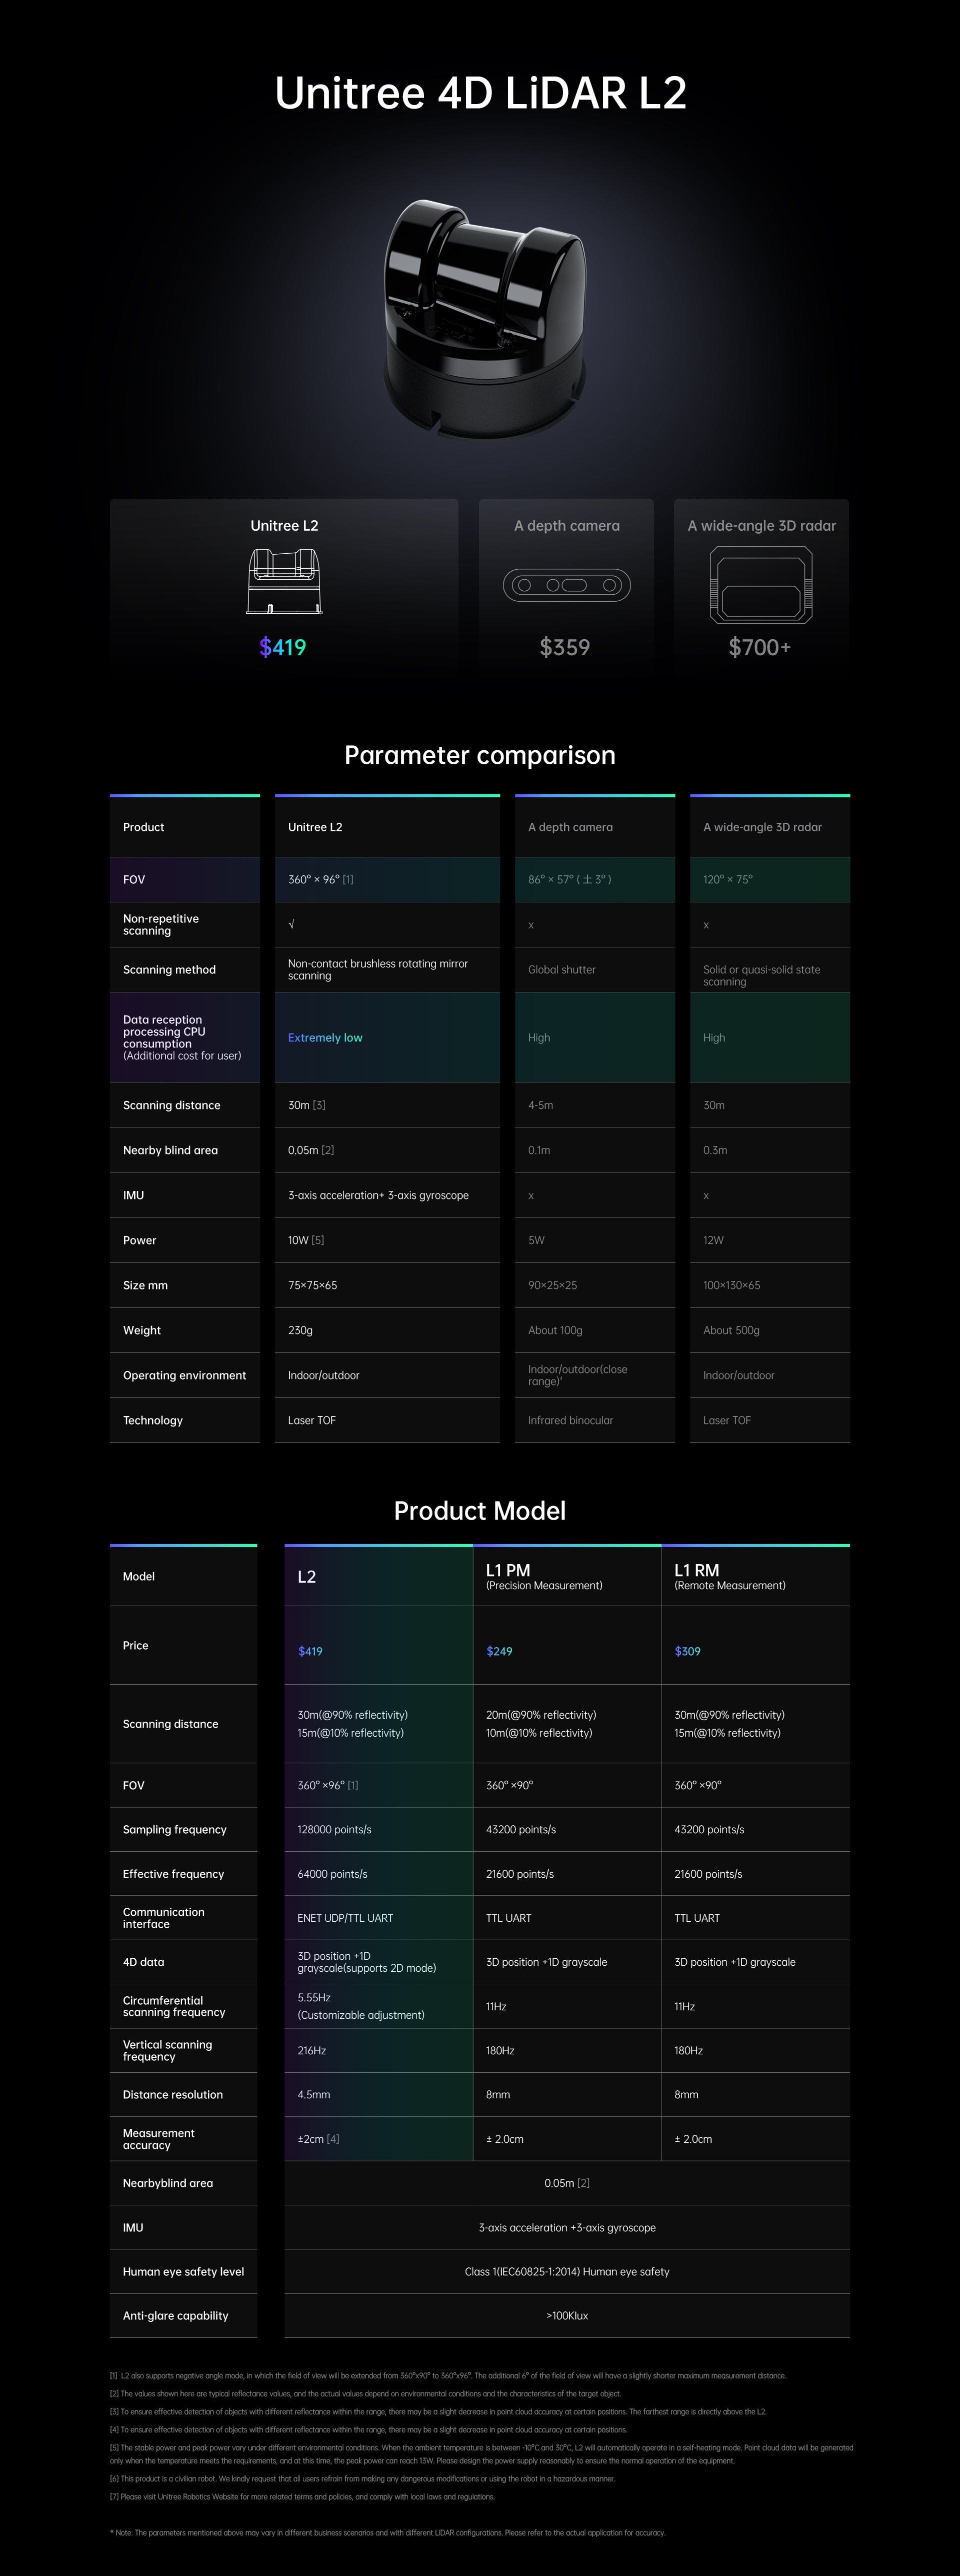Click the Unitree 4D LiDAR L2 title
The width and height of the screenshot is (960, 2576).
(x=480, y=93)
